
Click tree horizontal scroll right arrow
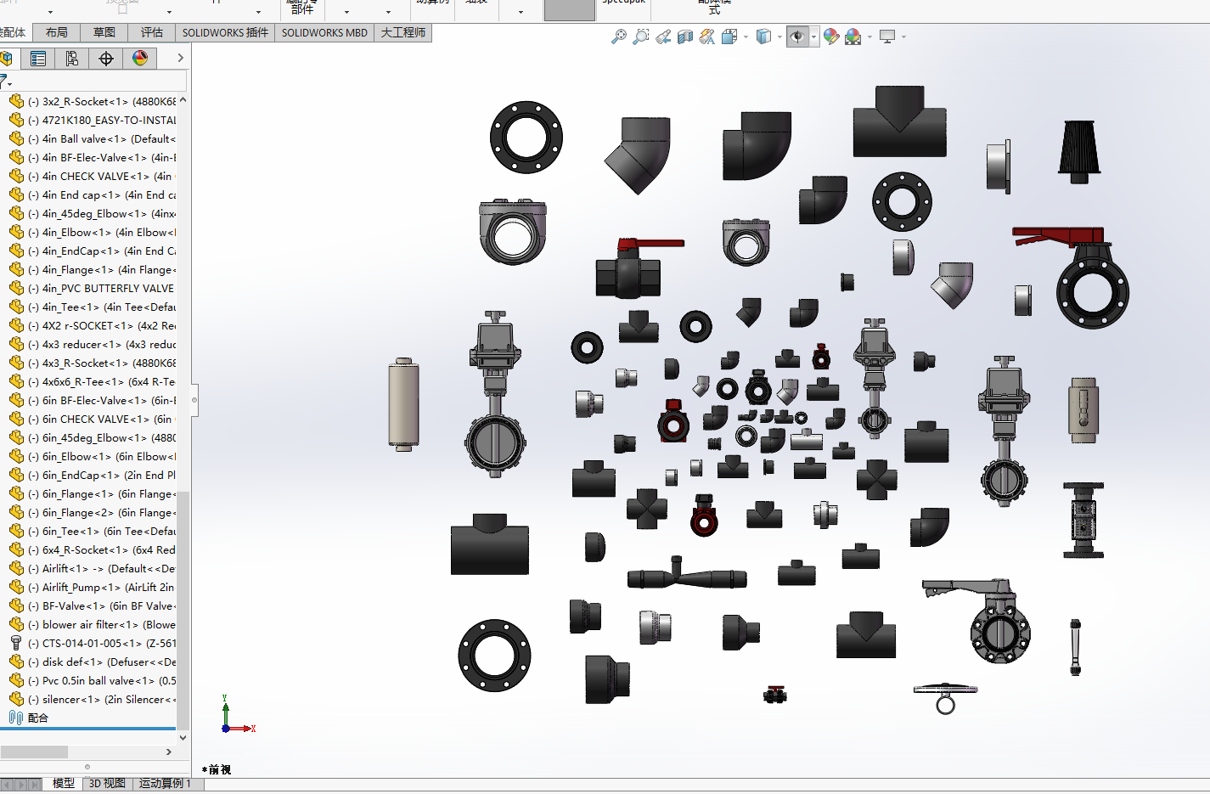(x=168, y=752)
